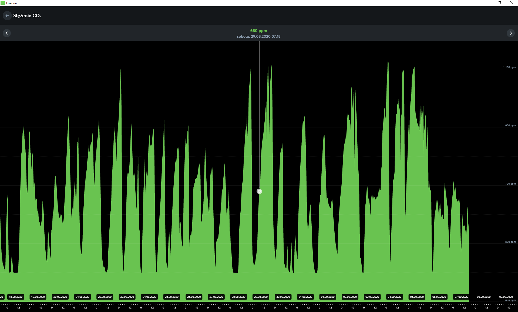This screenshot has height=312, width=518.
Task: Click the 680 ppm value readout
Action: pyautogui.click(x=259, y=31)
